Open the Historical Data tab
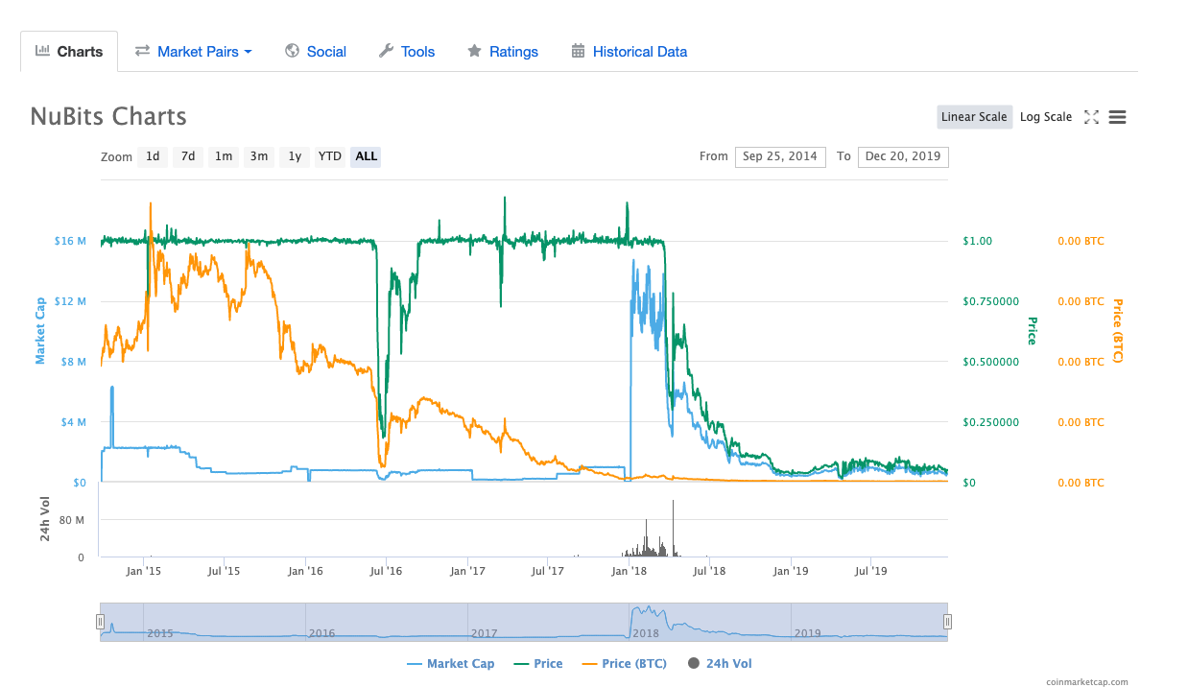The height and width of the screenshot is (687, 1188). pos(630,52)
